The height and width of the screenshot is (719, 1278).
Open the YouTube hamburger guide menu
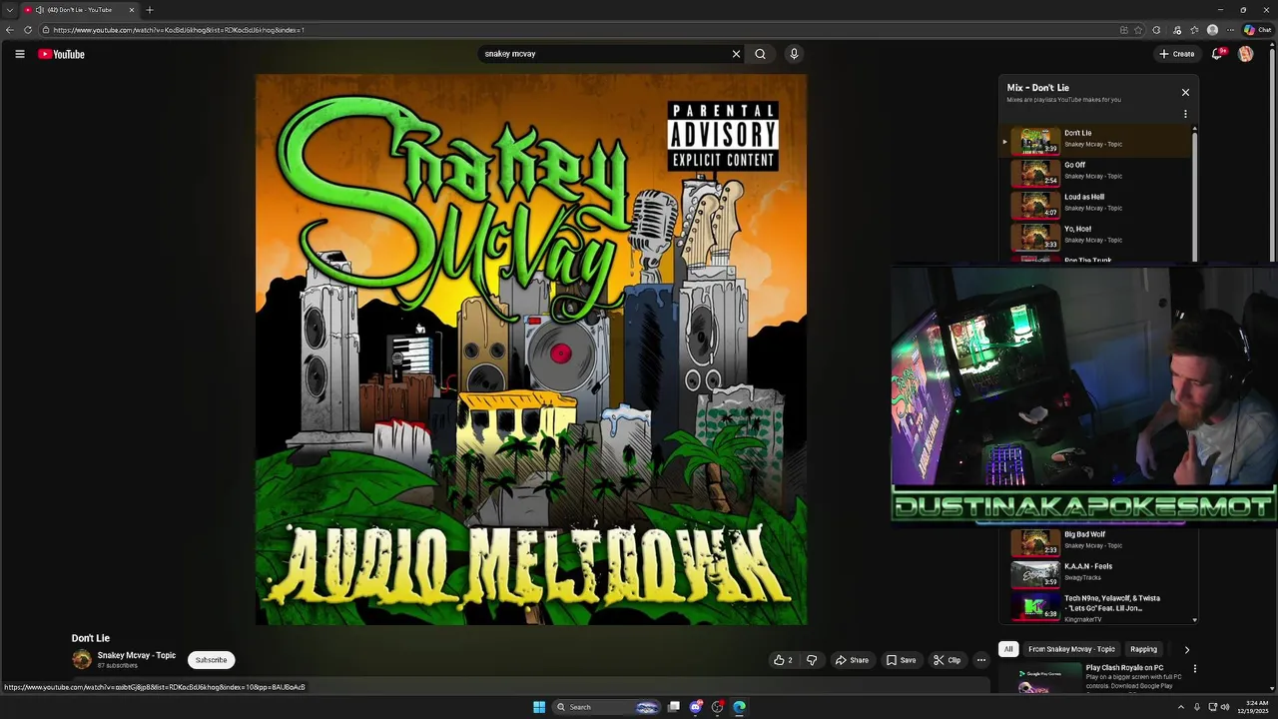pos(19,54)
